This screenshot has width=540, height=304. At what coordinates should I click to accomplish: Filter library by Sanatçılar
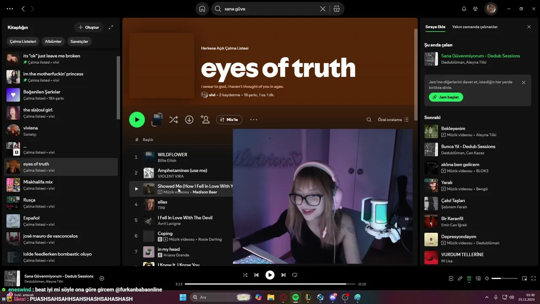pyautogui.click(x=79, y=41)
